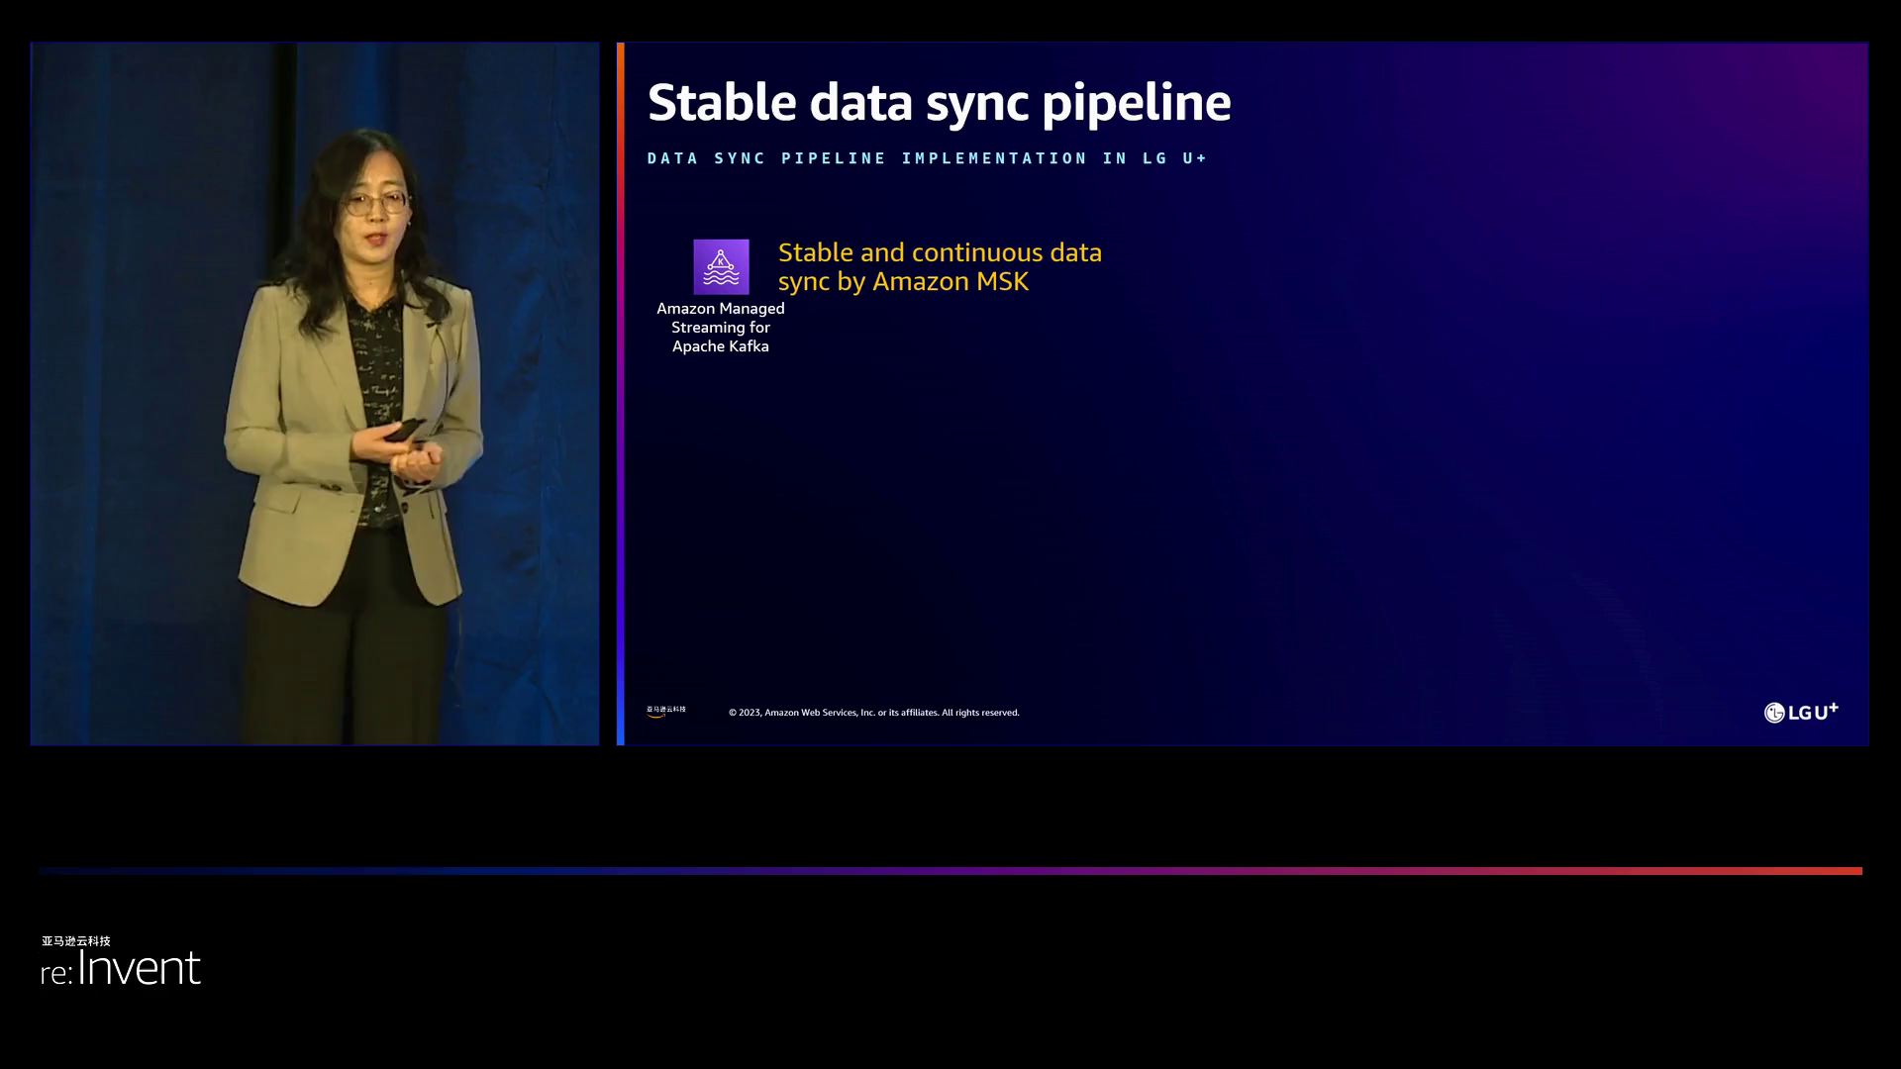Click the Amazon MSK Kafka icon

(721, 266)
